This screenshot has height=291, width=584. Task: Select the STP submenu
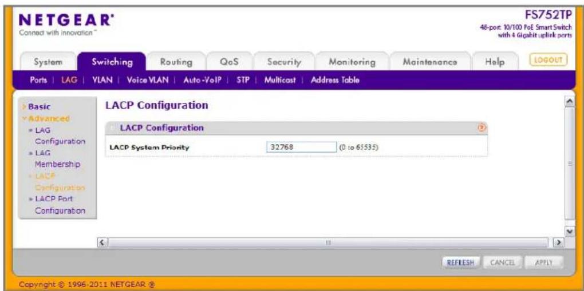tap(243, 80)
